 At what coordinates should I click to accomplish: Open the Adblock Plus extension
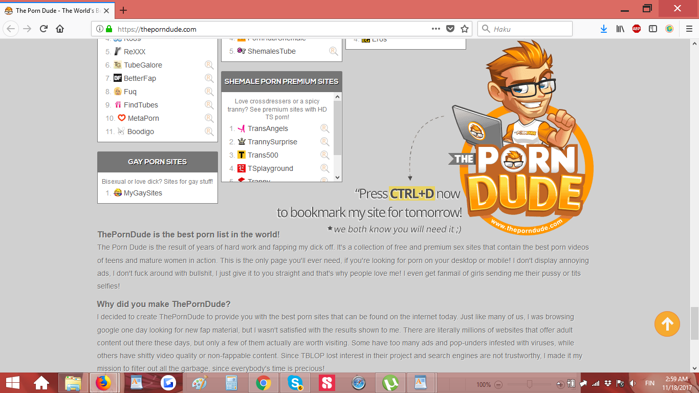pos(637,29)
